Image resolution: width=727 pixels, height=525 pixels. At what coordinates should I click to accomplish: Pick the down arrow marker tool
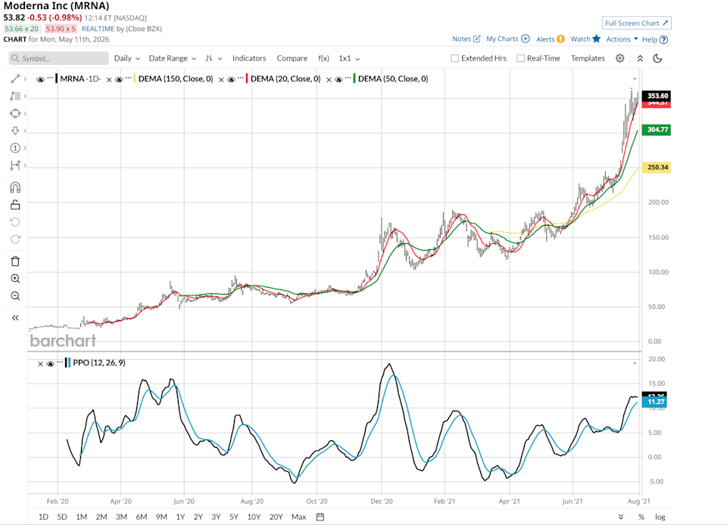[x=15, y=131]
